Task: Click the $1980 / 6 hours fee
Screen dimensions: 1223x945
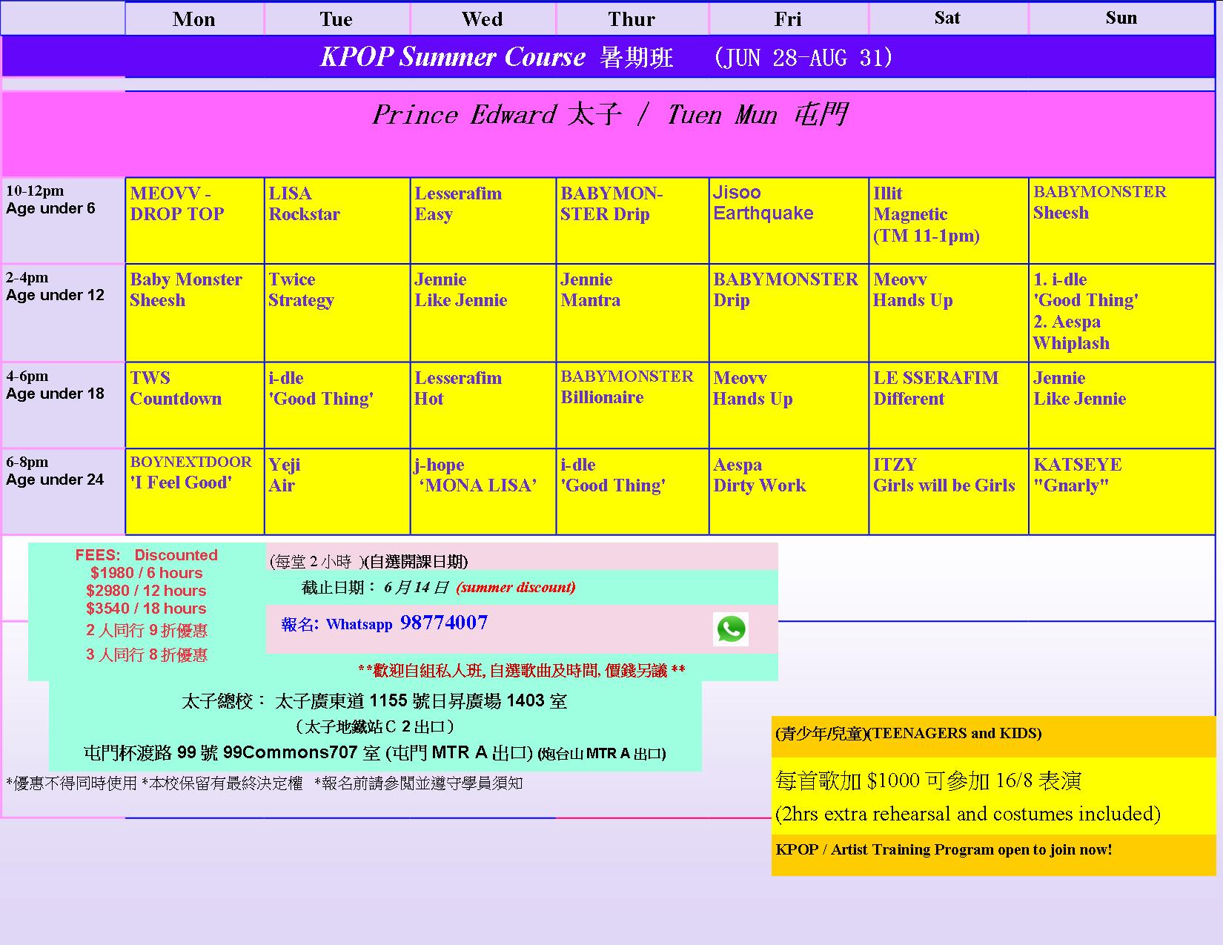Action: (146, 573)
